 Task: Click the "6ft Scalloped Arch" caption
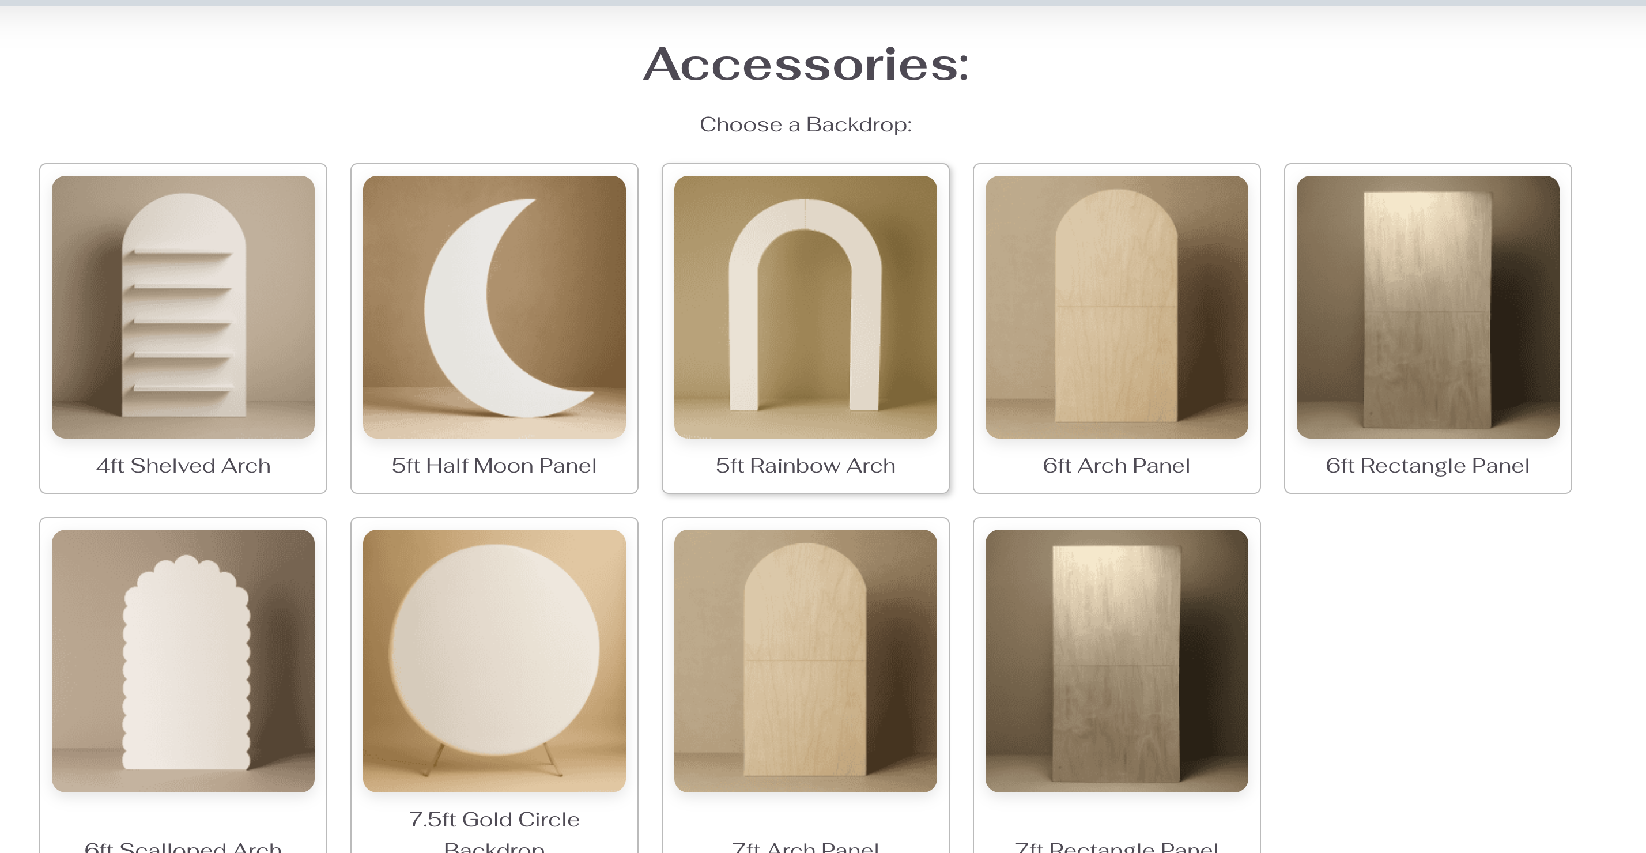pyautogui.click(x=183, y=847)
